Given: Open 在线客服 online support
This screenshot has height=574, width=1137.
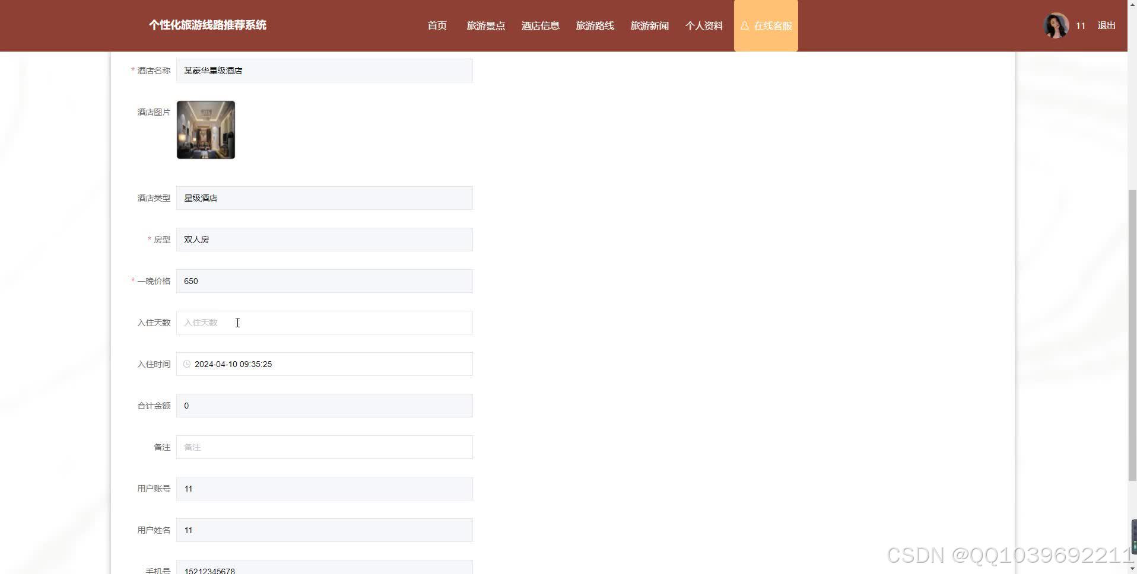Looking at the screenshot, I should pos(766,25).
